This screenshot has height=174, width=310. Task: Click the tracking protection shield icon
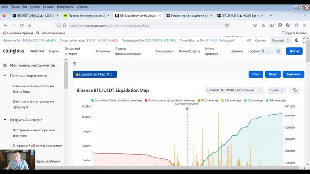click(x=58, y=26)
